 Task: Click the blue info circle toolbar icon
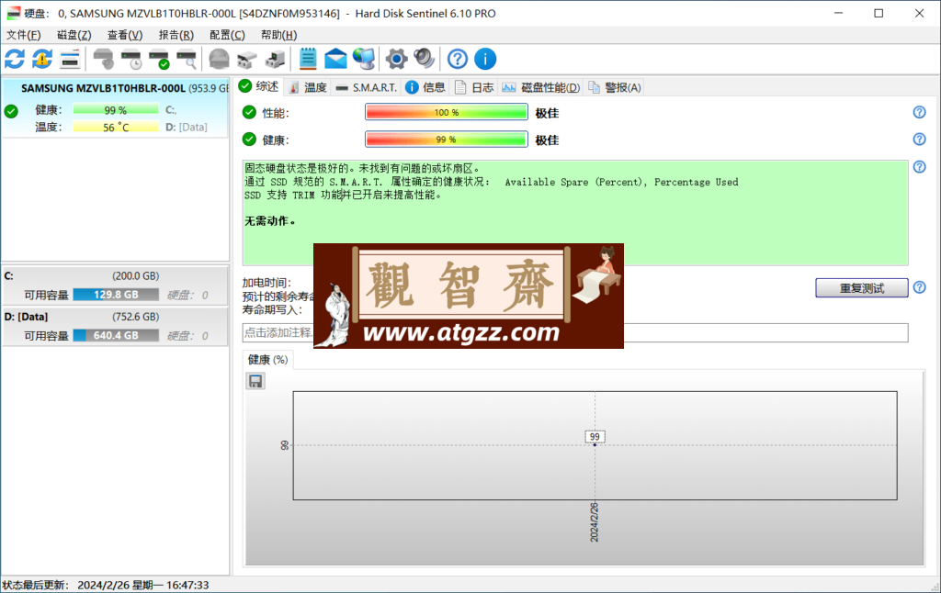[485, 59]
